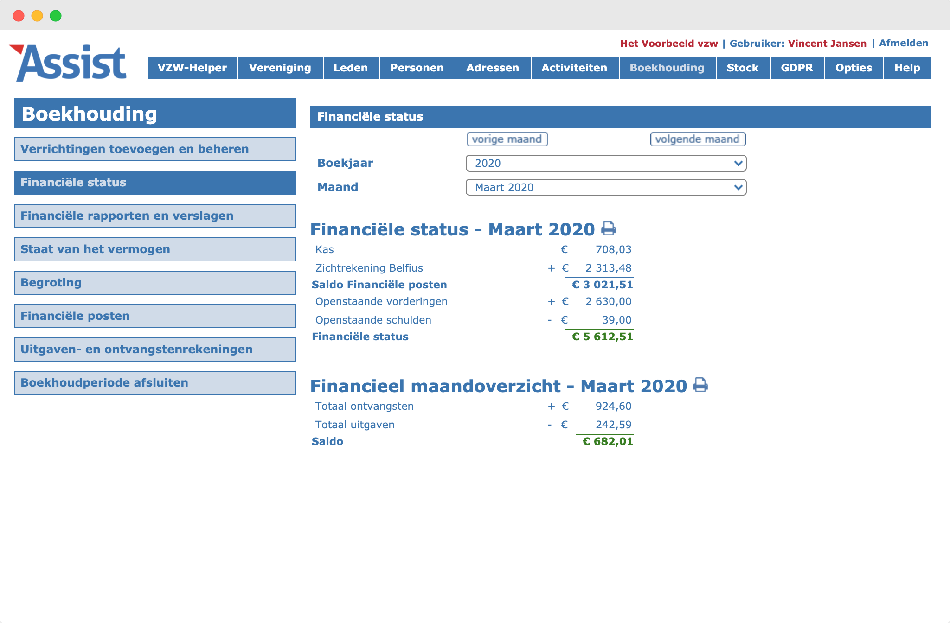Screen dimensions: 950x623
Task: Click the Saldo Financiële posten total € 3 021,51
Action: [x=602, y=285]
